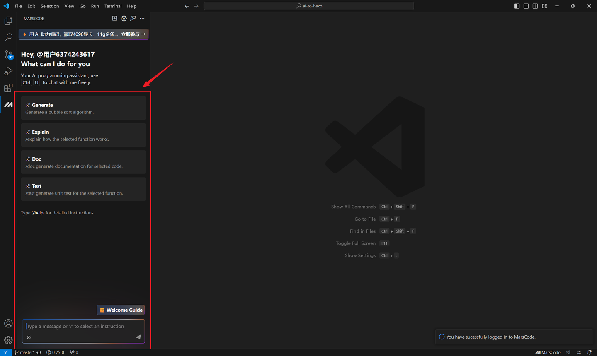
Task: Click the send message arrow icon
Action: pos(138,337)
